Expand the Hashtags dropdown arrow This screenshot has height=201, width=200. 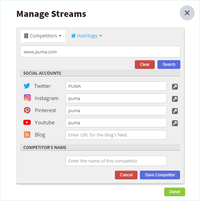point(101,36)
